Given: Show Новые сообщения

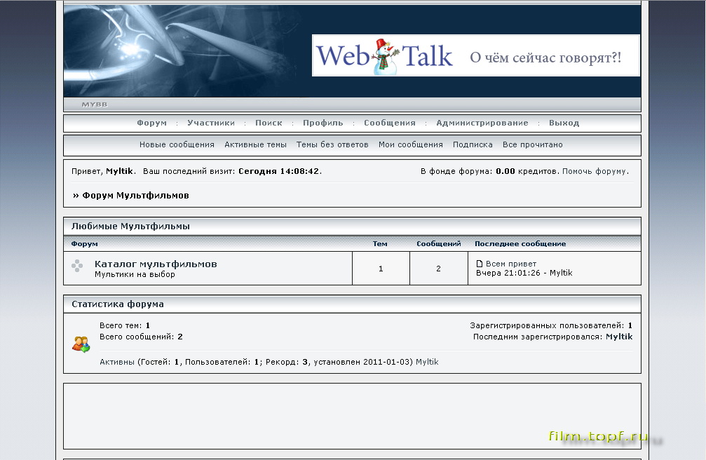Looking at the screenshot, I should (x=177, y=144).
